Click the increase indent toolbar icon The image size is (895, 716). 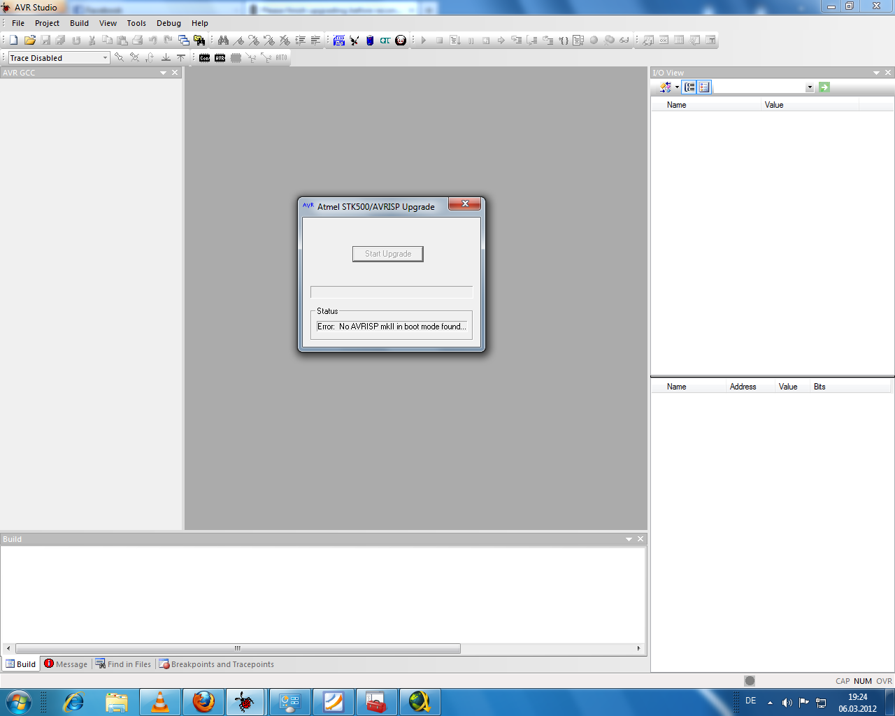coord(300,41)
